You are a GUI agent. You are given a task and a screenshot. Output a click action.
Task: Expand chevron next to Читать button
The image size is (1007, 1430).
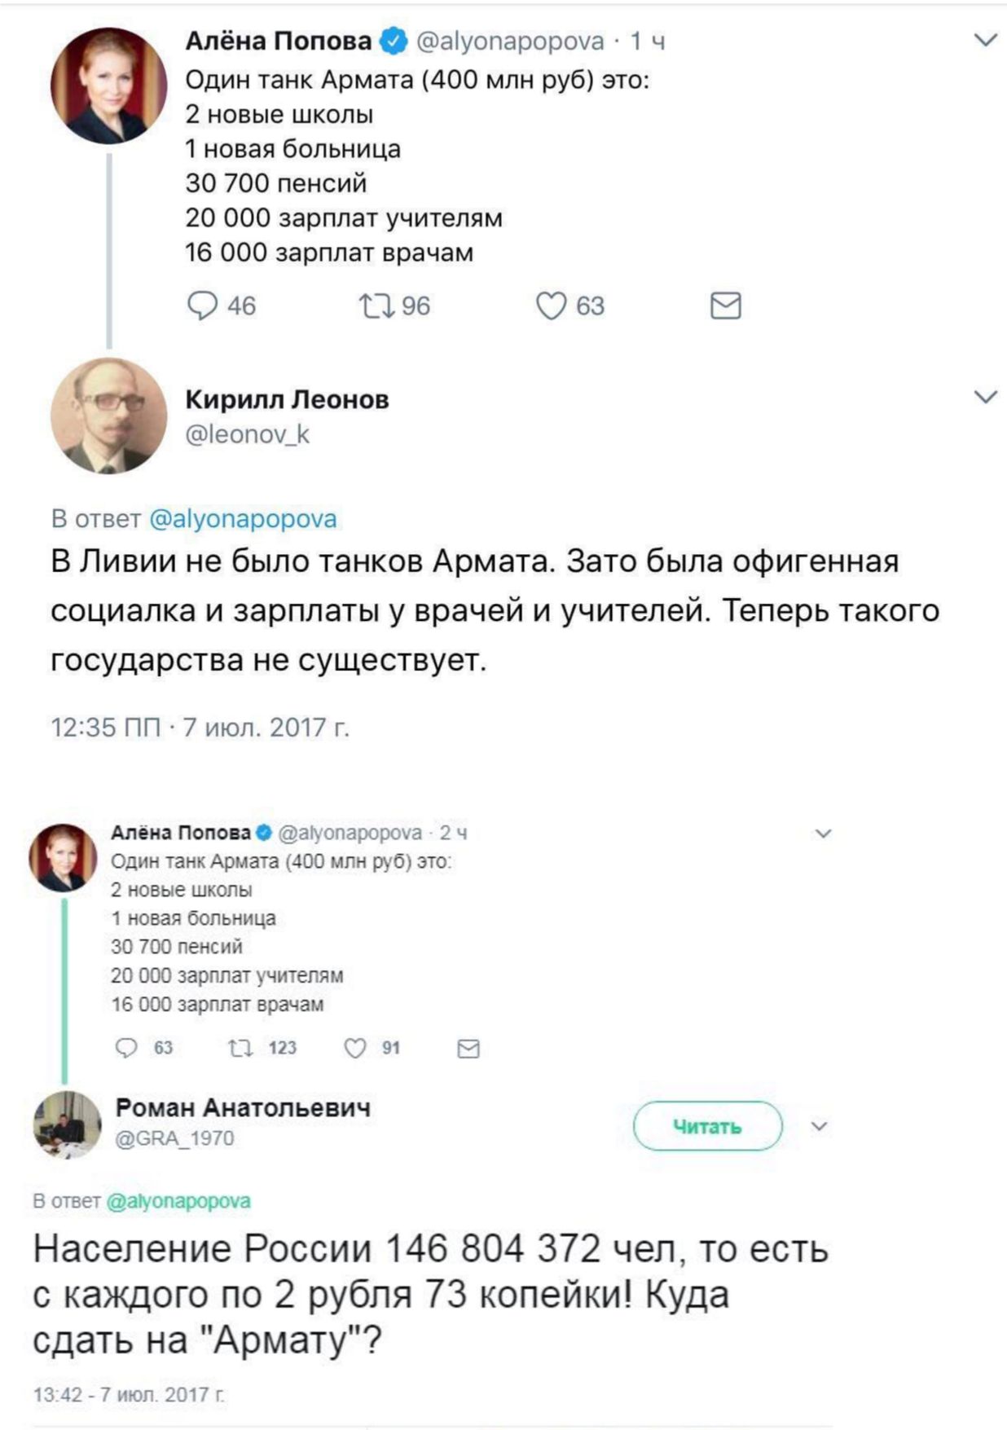(x=820, y=1126)
